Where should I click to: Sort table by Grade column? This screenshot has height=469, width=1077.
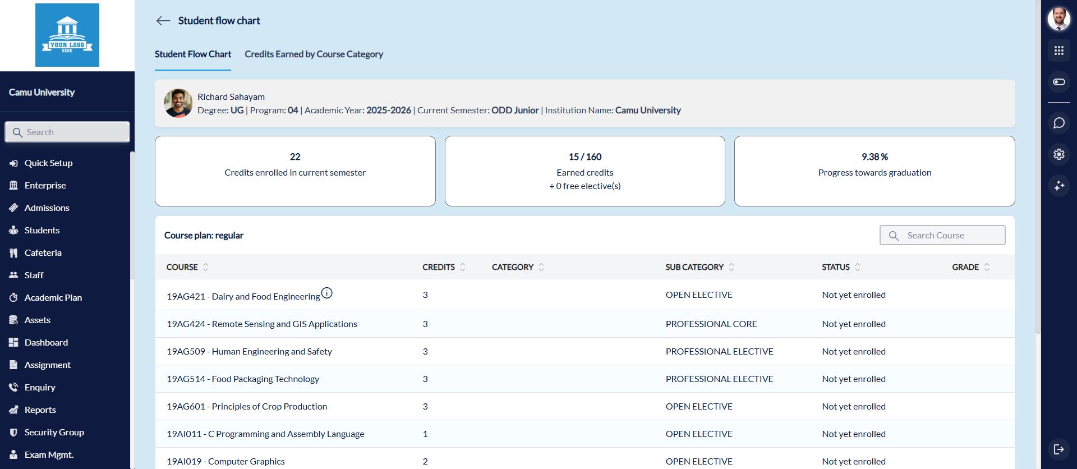point(987,267)
